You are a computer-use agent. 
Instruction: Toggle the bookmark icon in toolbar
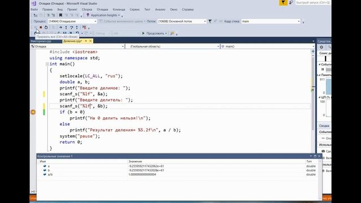60,15
